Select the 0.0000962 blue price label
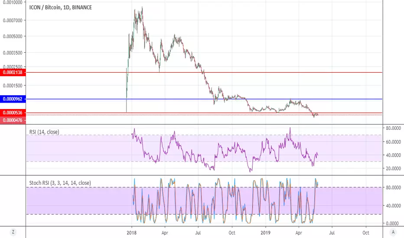 coord(13,99)
